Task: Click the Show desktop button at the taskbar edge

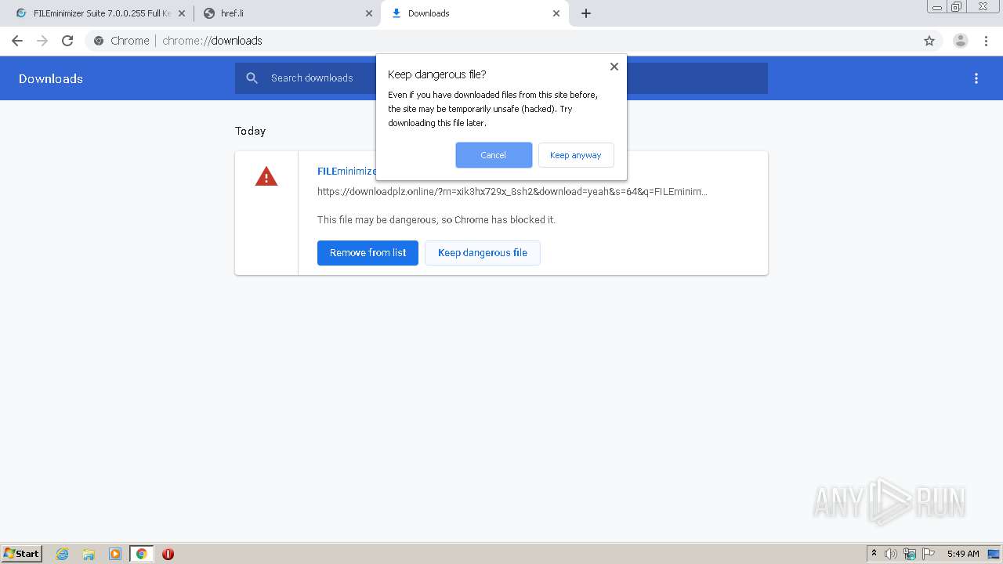Action: [x=994, y=554]
